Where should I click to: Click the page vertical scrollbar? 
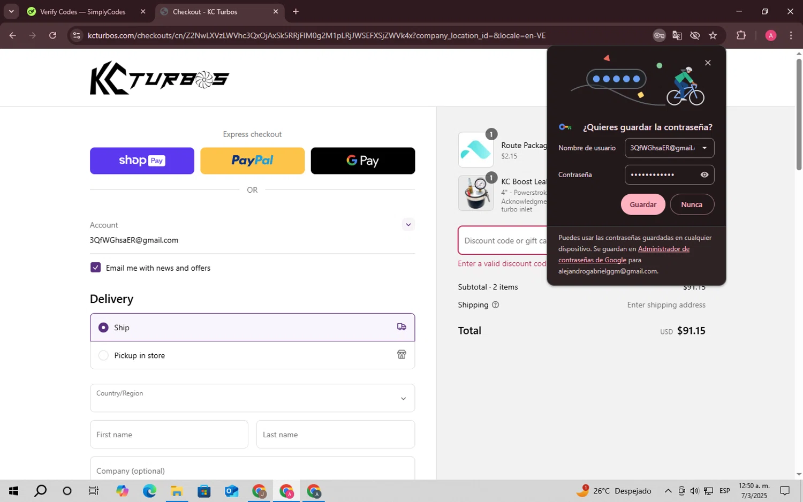coord(799,115)
